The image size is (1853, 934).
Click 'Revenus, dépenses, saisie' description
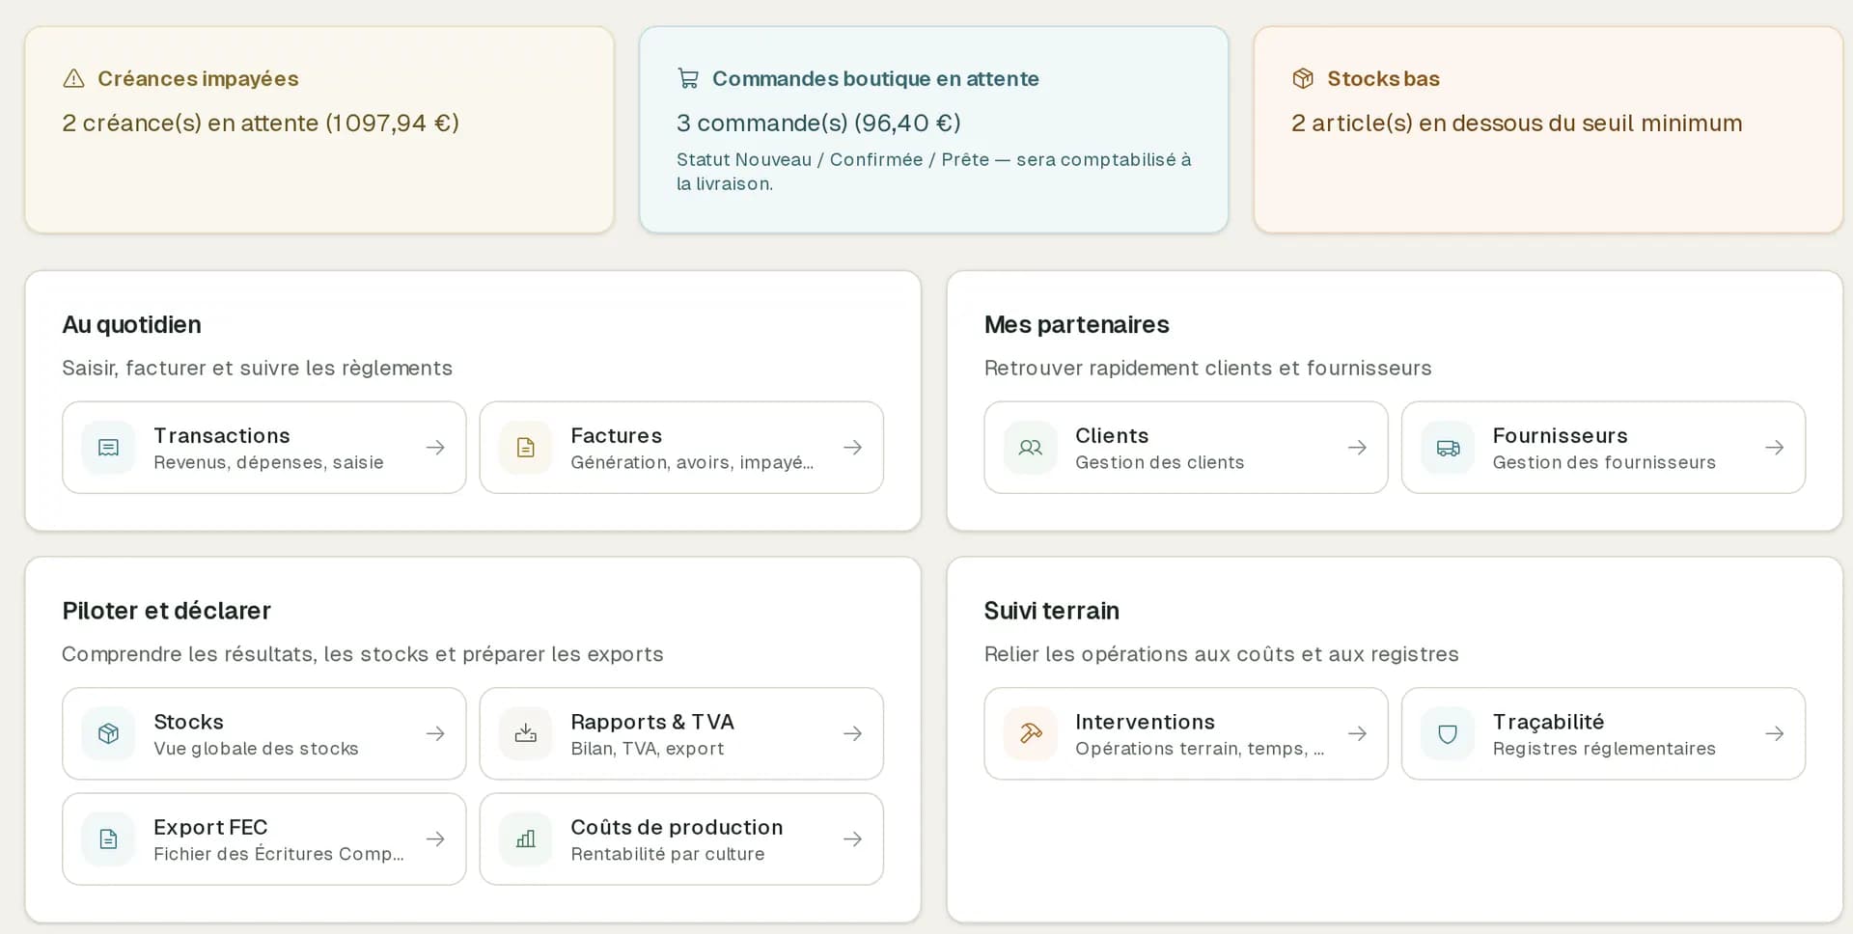coord(268,463)
